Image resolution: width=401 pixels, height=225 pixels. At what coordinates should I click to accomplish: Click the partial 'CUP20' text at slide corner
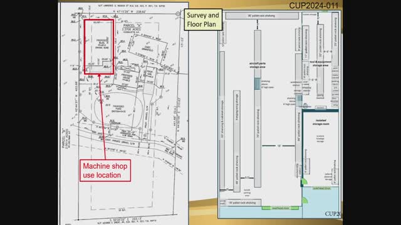pyautogui.click(x=333, y=214)
